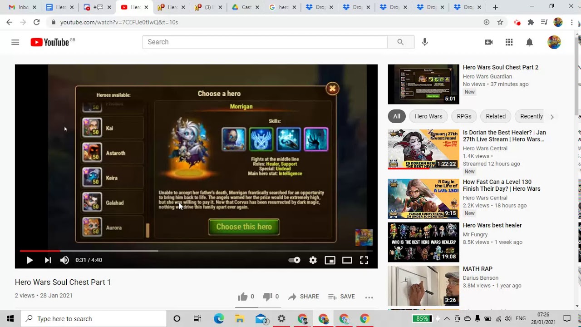Select the All filter chip
The width and height of the screenshot is (581, 327).
397,116
